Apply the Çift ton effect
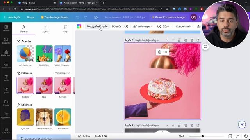 tap(25, 117)
